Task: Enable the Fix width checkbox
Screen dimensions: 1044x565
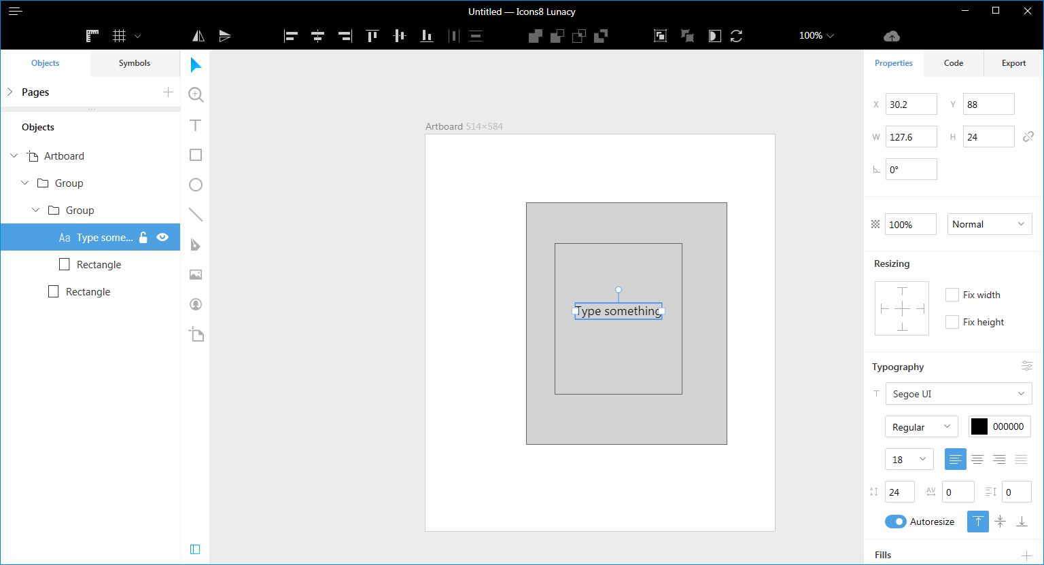Action: pyautogui.click(x=952, y=295)
